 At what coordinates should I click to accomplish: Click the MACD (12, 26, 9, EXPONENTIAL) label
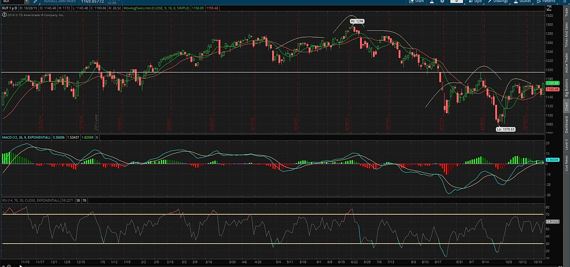pos(26,138)
